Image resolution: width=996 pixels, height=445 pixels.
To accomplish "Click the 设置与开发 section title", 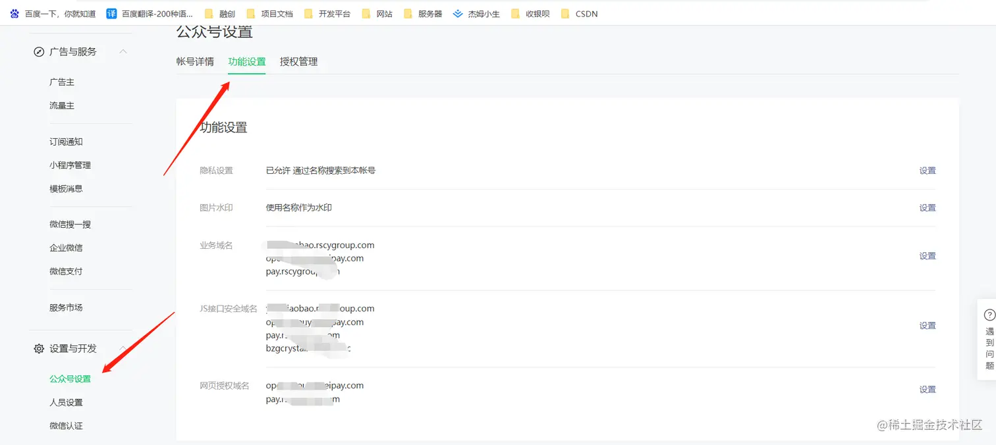I will coord(73,348).
